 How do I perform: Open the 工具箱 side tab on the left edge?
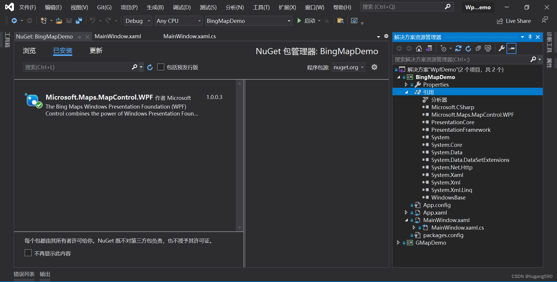click(x=8, y=40)
